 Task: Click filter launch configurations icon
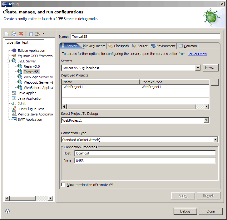pos(38,34)
